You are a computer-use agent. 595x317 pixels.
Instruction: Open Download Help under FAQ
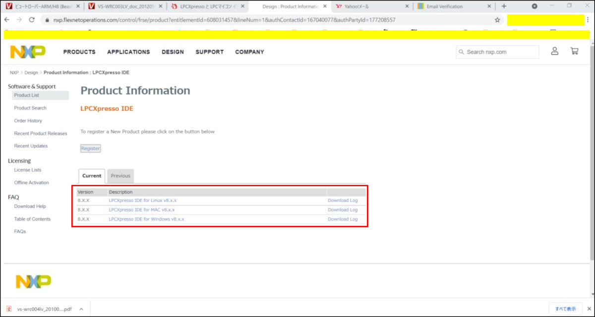30,207
